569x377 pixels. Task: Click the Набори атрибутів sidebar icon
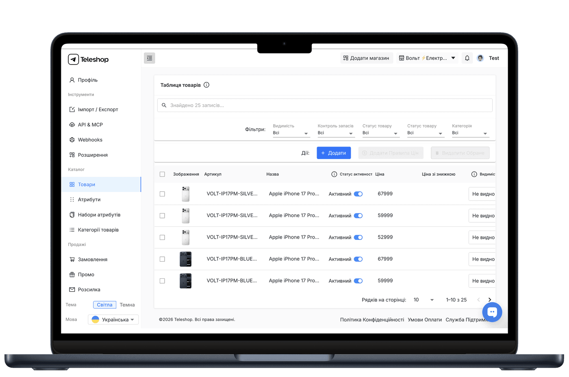click(x=72, y=215)
